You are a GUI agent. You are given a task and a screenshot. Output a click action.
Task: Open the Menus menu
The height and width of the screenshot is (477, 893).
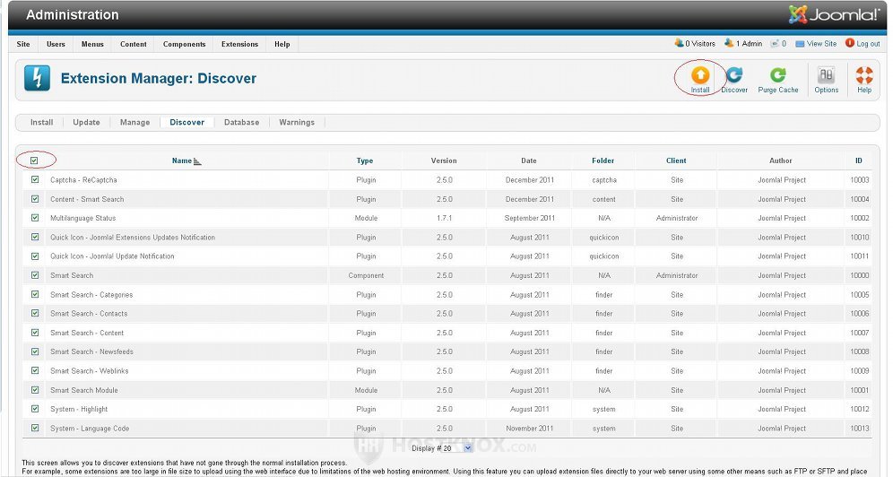coord(92,44)
